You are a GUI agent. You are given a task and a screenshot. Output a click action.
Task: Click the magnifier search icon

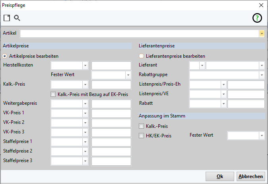tap(17, 18)
